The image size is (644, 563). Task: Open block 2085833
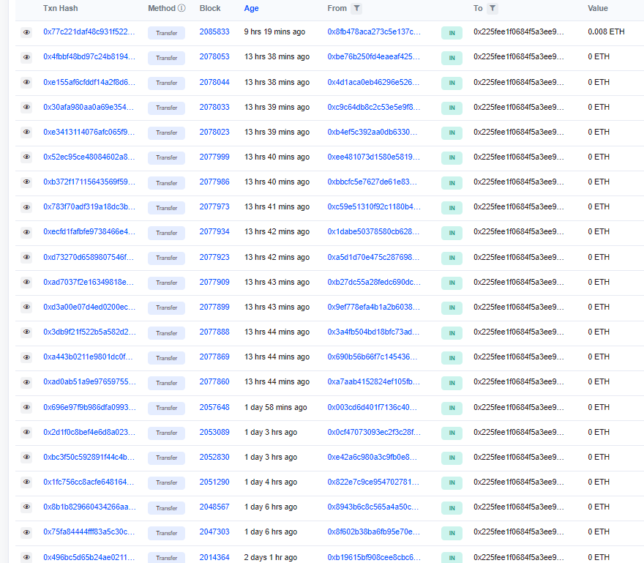pyautogui.click(x=214, y=31)
